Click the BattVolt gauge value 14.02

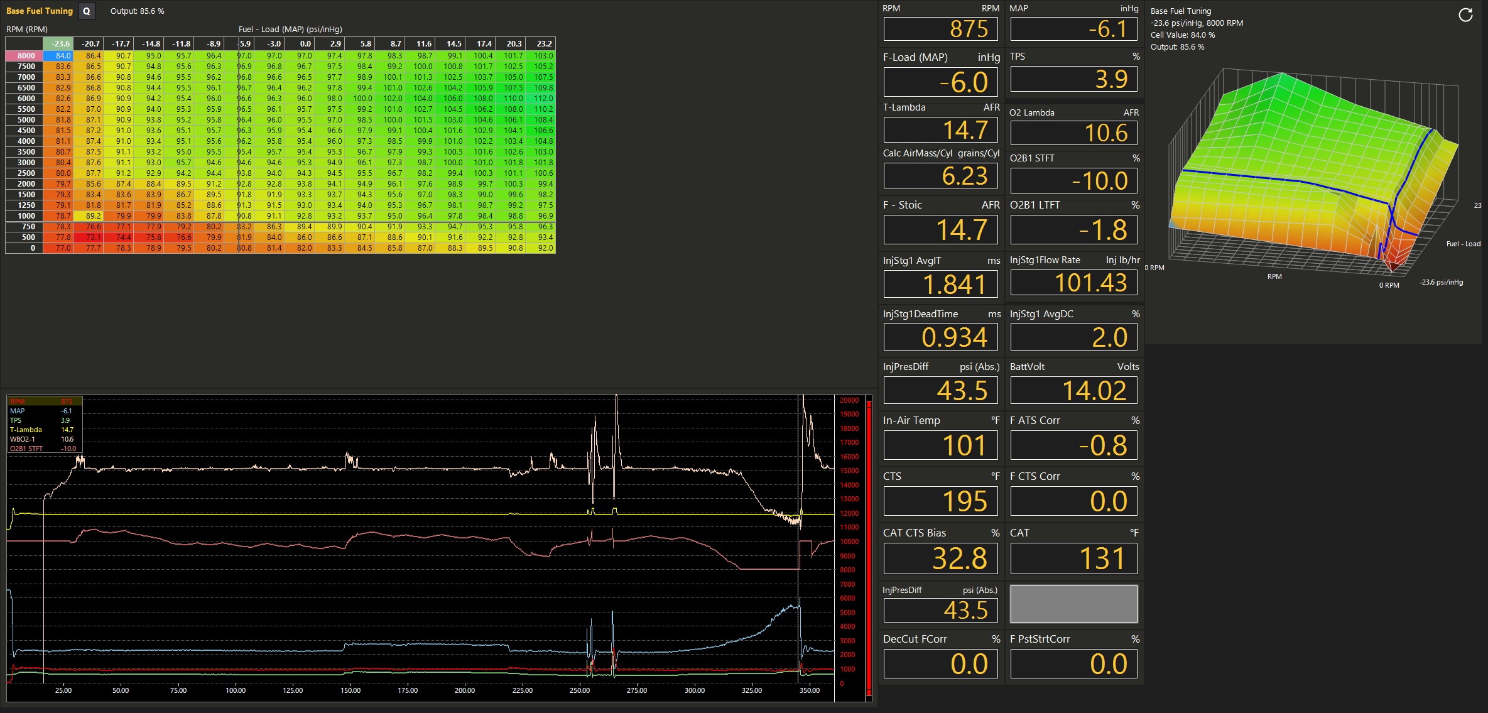point(1073,391)
